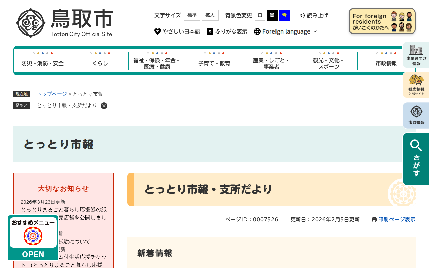Click the furigana display icon
The width and height of the screenshot is (429, 268).
[210, 31]
